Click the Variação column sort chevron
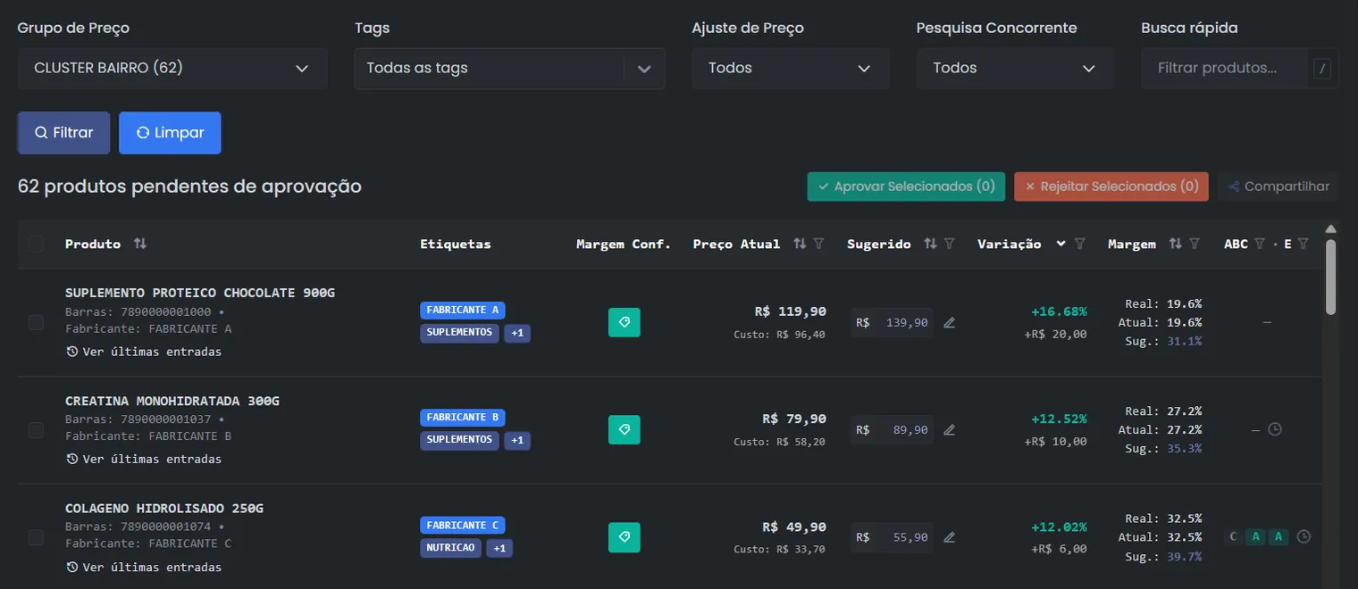1358x589 pixels. (x=1060, y=244)
